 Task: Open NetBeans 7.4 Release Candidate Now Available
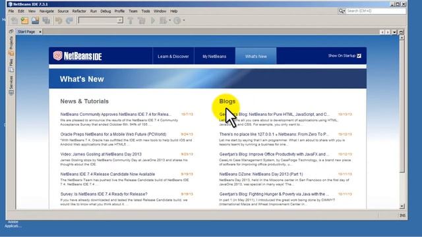pyautogui.click(x=107, y=174)
